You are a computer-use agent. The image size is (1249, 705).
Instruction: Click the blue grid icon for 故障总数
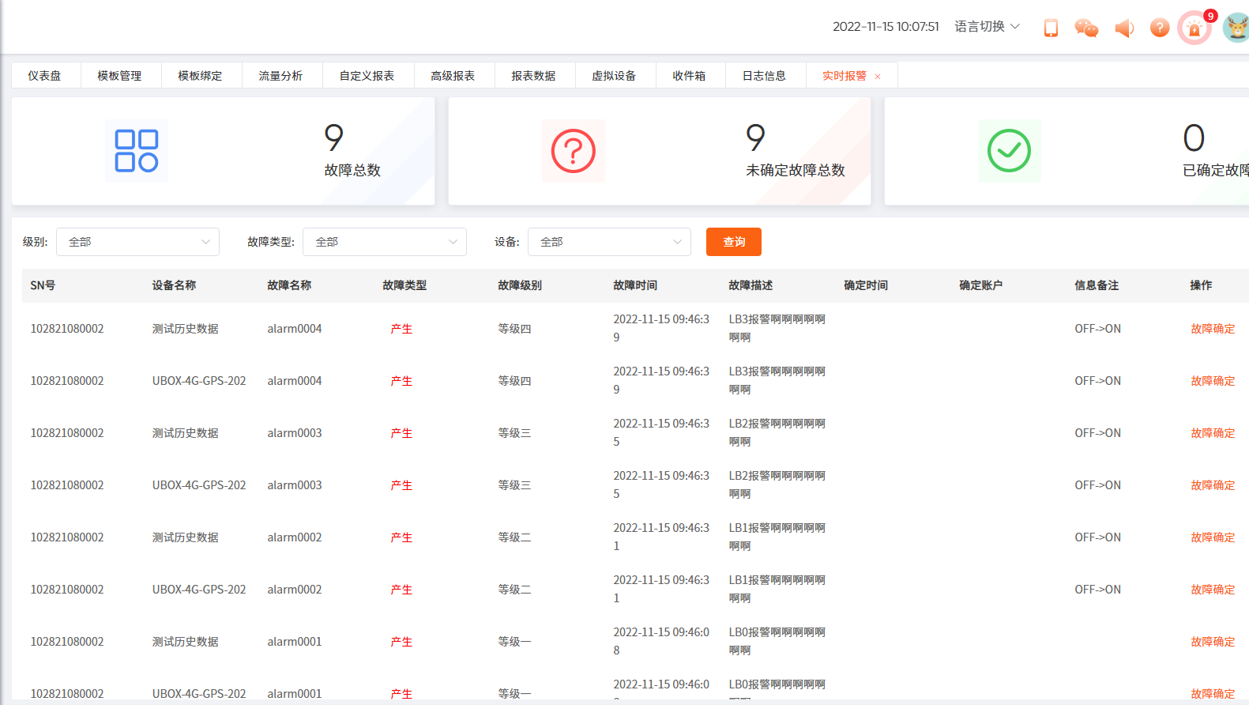[137, 151]
